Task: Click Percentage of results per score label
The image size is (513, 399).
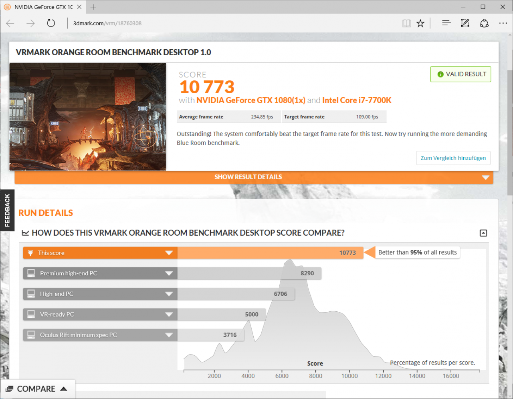Action: click(432, 363)
